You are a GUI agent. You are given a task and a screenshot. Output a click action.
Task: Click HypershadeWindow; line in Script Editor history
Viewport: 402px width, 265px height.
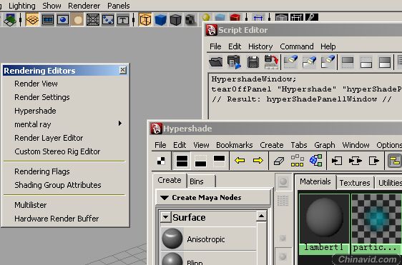coord(254,79)
